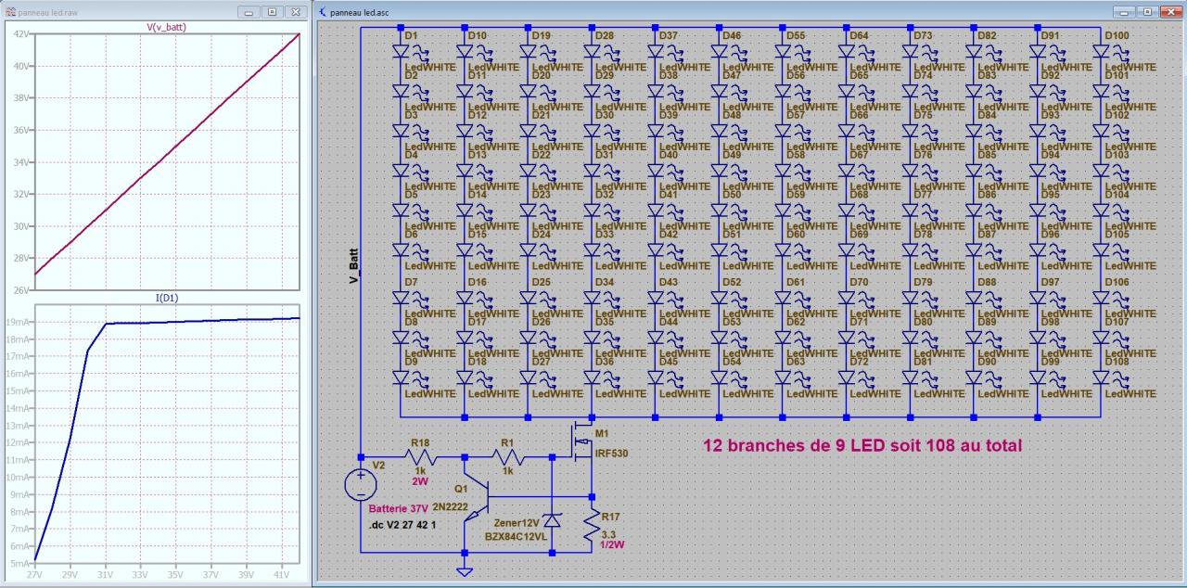Click the waveform icon in panneau led.raw title bar
Screen dimensions: 1187x588
(10, 12)
